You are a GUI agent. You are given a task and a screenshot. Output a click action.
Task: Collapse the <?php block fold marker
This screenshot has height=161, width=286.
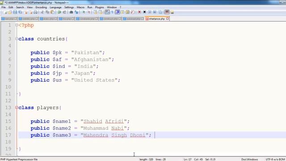[17, 25]
